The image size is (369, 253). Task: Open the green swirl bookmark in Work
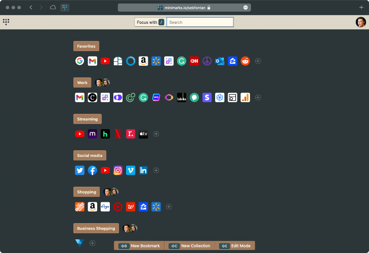point(131,98)
